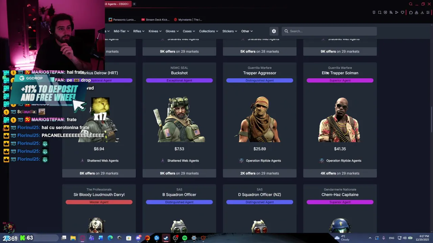Click the Master Agent badge on Darryl
The image size is (433, 243).
pyautogui.click(x=99, y=202)
